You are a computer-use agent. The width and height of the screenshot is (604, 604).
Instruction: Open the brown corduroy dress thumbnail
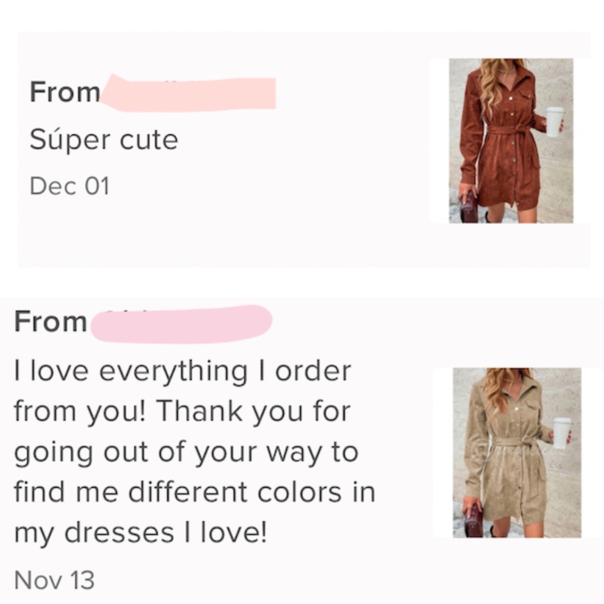point(510,141)
